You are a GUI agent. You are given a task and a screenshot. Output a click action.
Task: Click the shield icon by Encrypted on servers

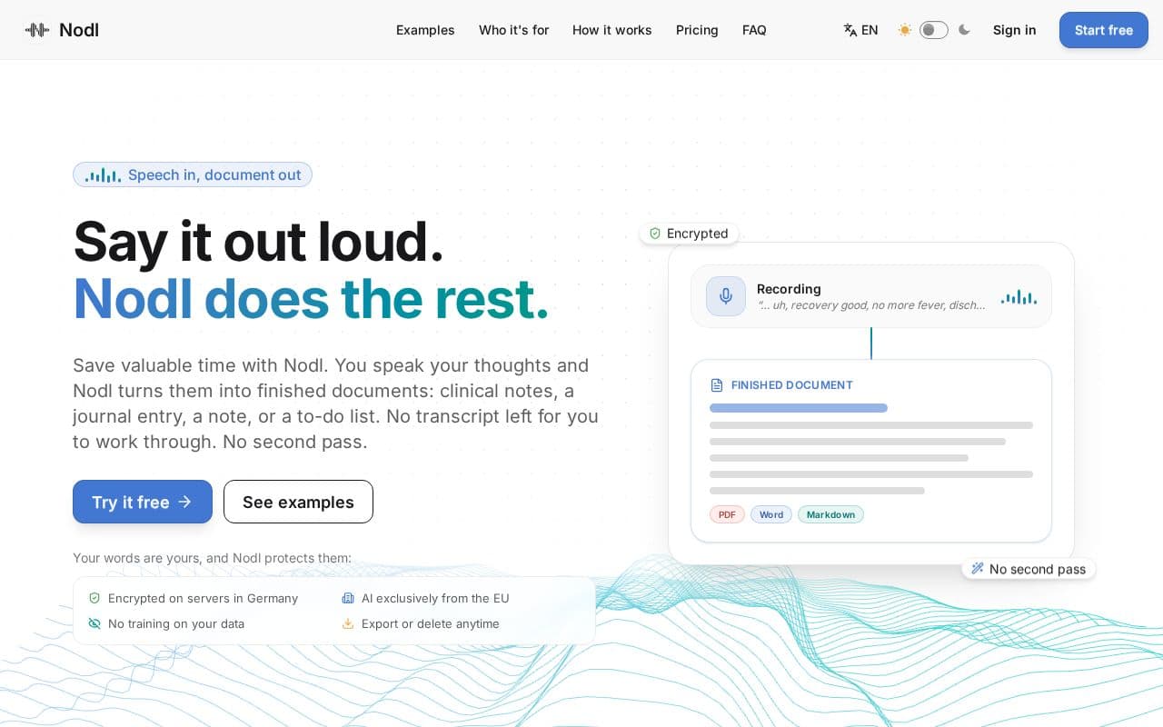(94, 598)
